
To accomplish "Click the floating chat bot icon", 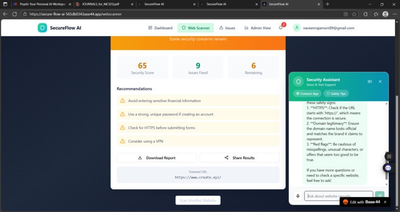I will click(x=388, y=168).
